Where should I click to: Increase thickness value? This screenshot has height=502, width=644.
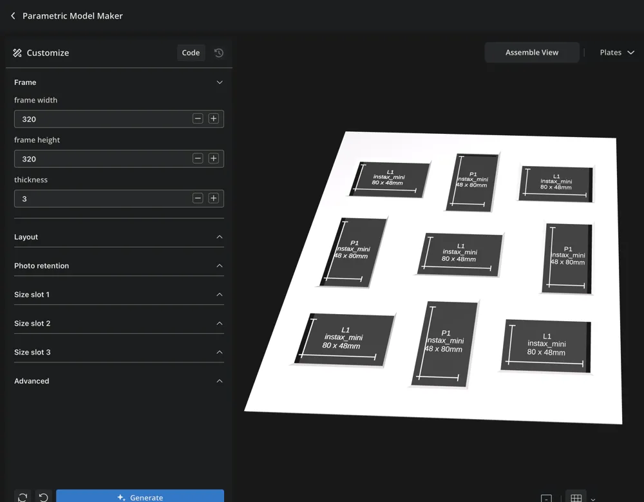point(214,198)
